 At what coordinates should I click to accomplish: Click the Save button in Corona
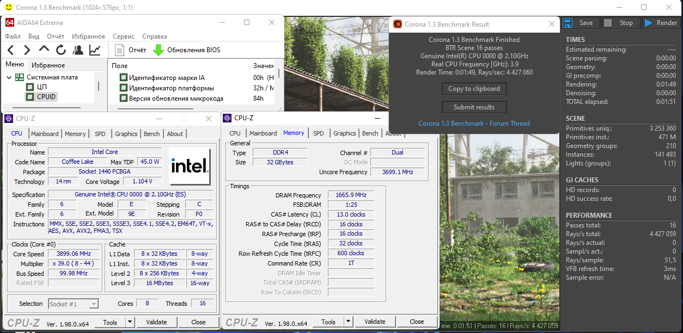580,23
